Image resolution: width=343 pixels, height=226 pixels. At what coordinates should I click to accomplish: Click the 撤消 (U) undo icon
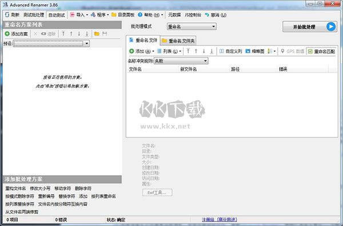point(207,15)
